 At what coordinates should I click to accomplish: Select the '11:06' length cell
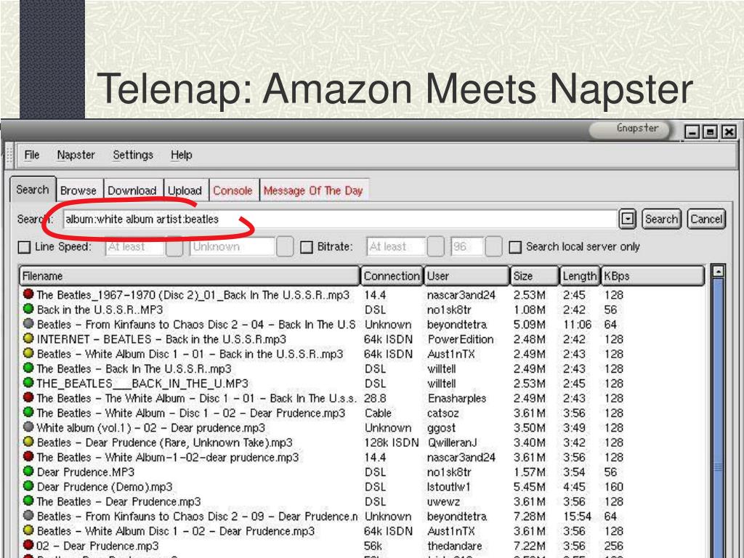(x=577, y=325)
